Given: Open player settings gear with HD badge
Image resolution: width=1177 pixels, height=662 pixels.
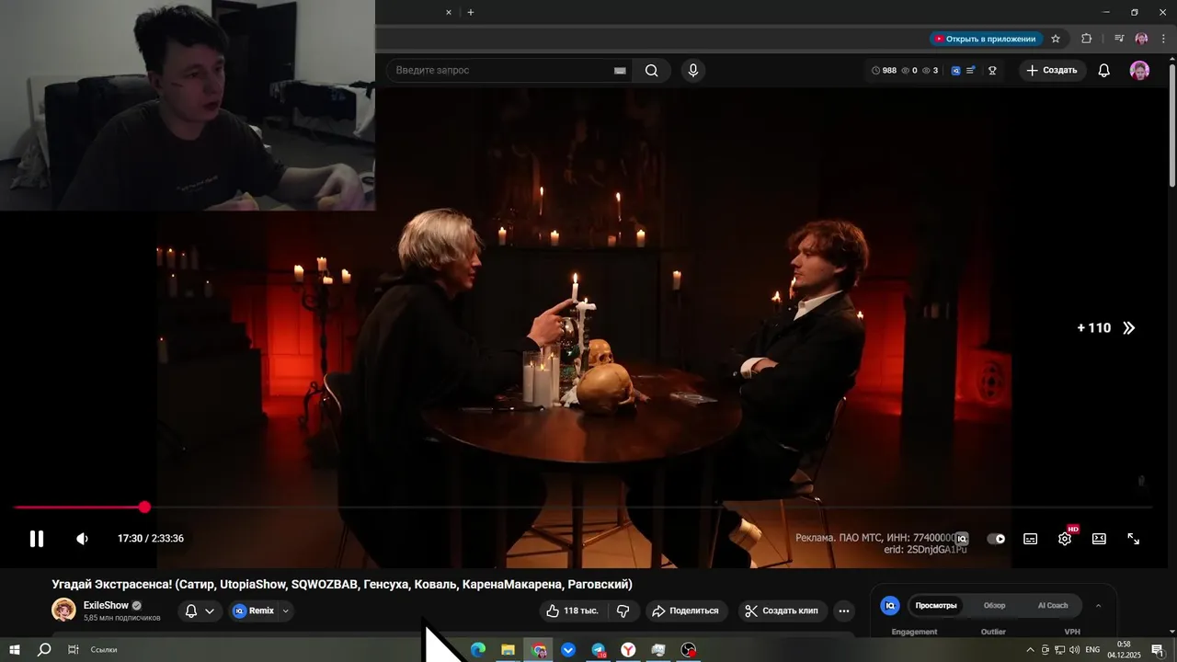Looking at the screenshot, I should tap(1065, 539).
